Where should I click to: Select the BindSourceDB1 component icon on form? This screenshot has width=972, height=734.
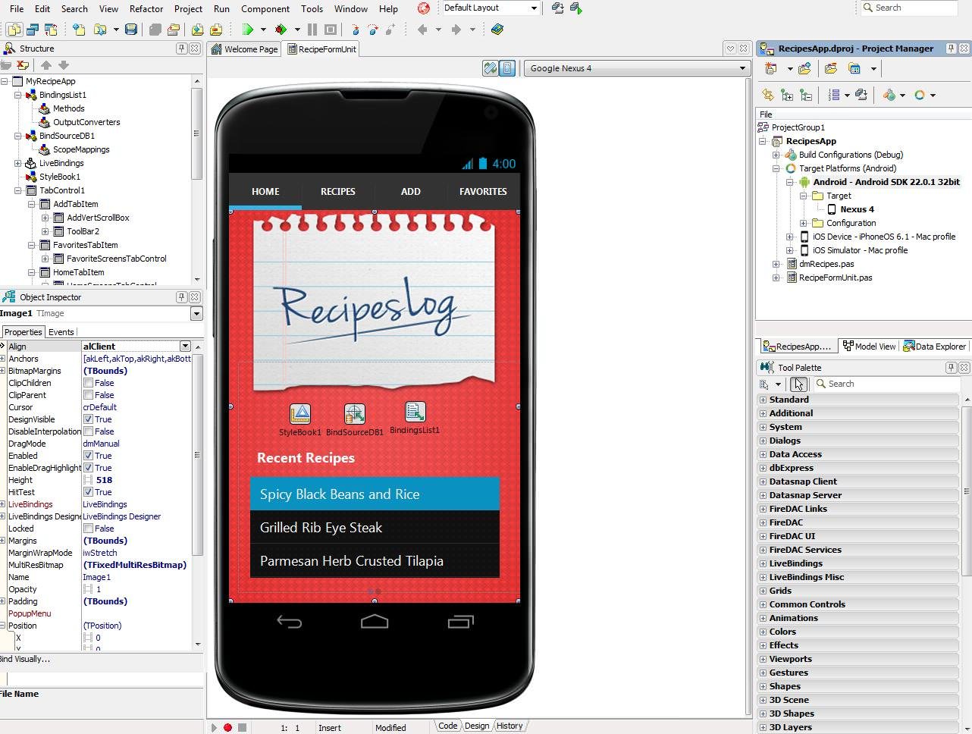pos(355,413)
